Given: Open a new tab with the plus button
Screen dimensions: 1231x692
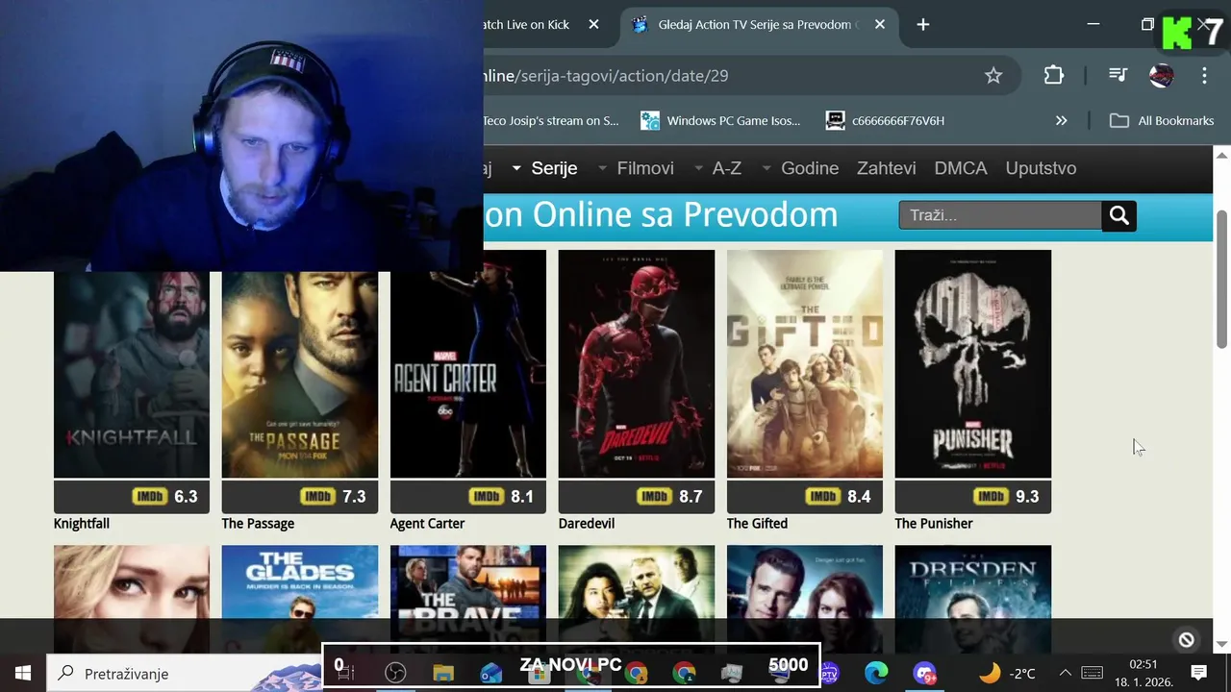Looking at the screenshot, I should (923, 25).
